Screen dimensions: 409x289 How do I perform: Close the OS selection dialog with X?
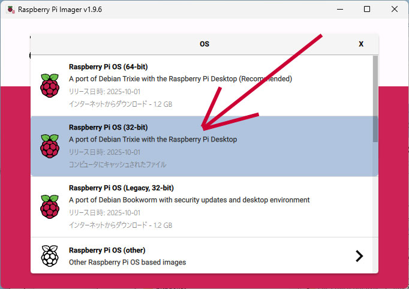click(x=361, y=44)
